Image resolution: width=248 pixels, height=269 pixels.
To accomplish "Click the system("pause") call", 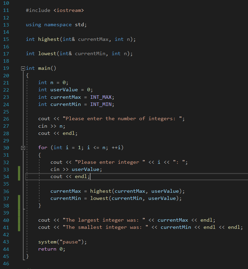I will 61,242.
